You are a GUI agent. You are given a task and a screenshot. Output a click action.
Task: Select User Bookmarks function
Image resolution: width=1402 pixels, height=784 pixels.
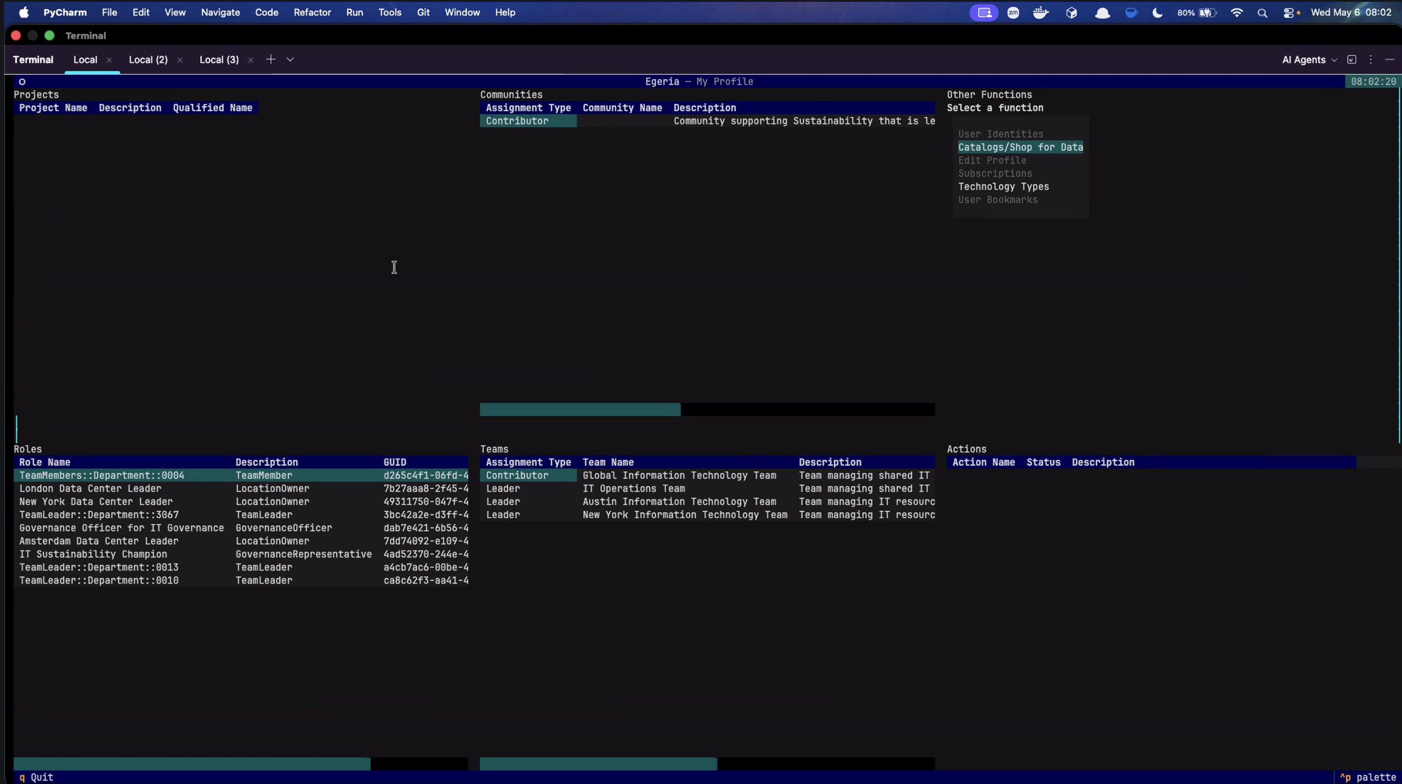tap(998, 200)
